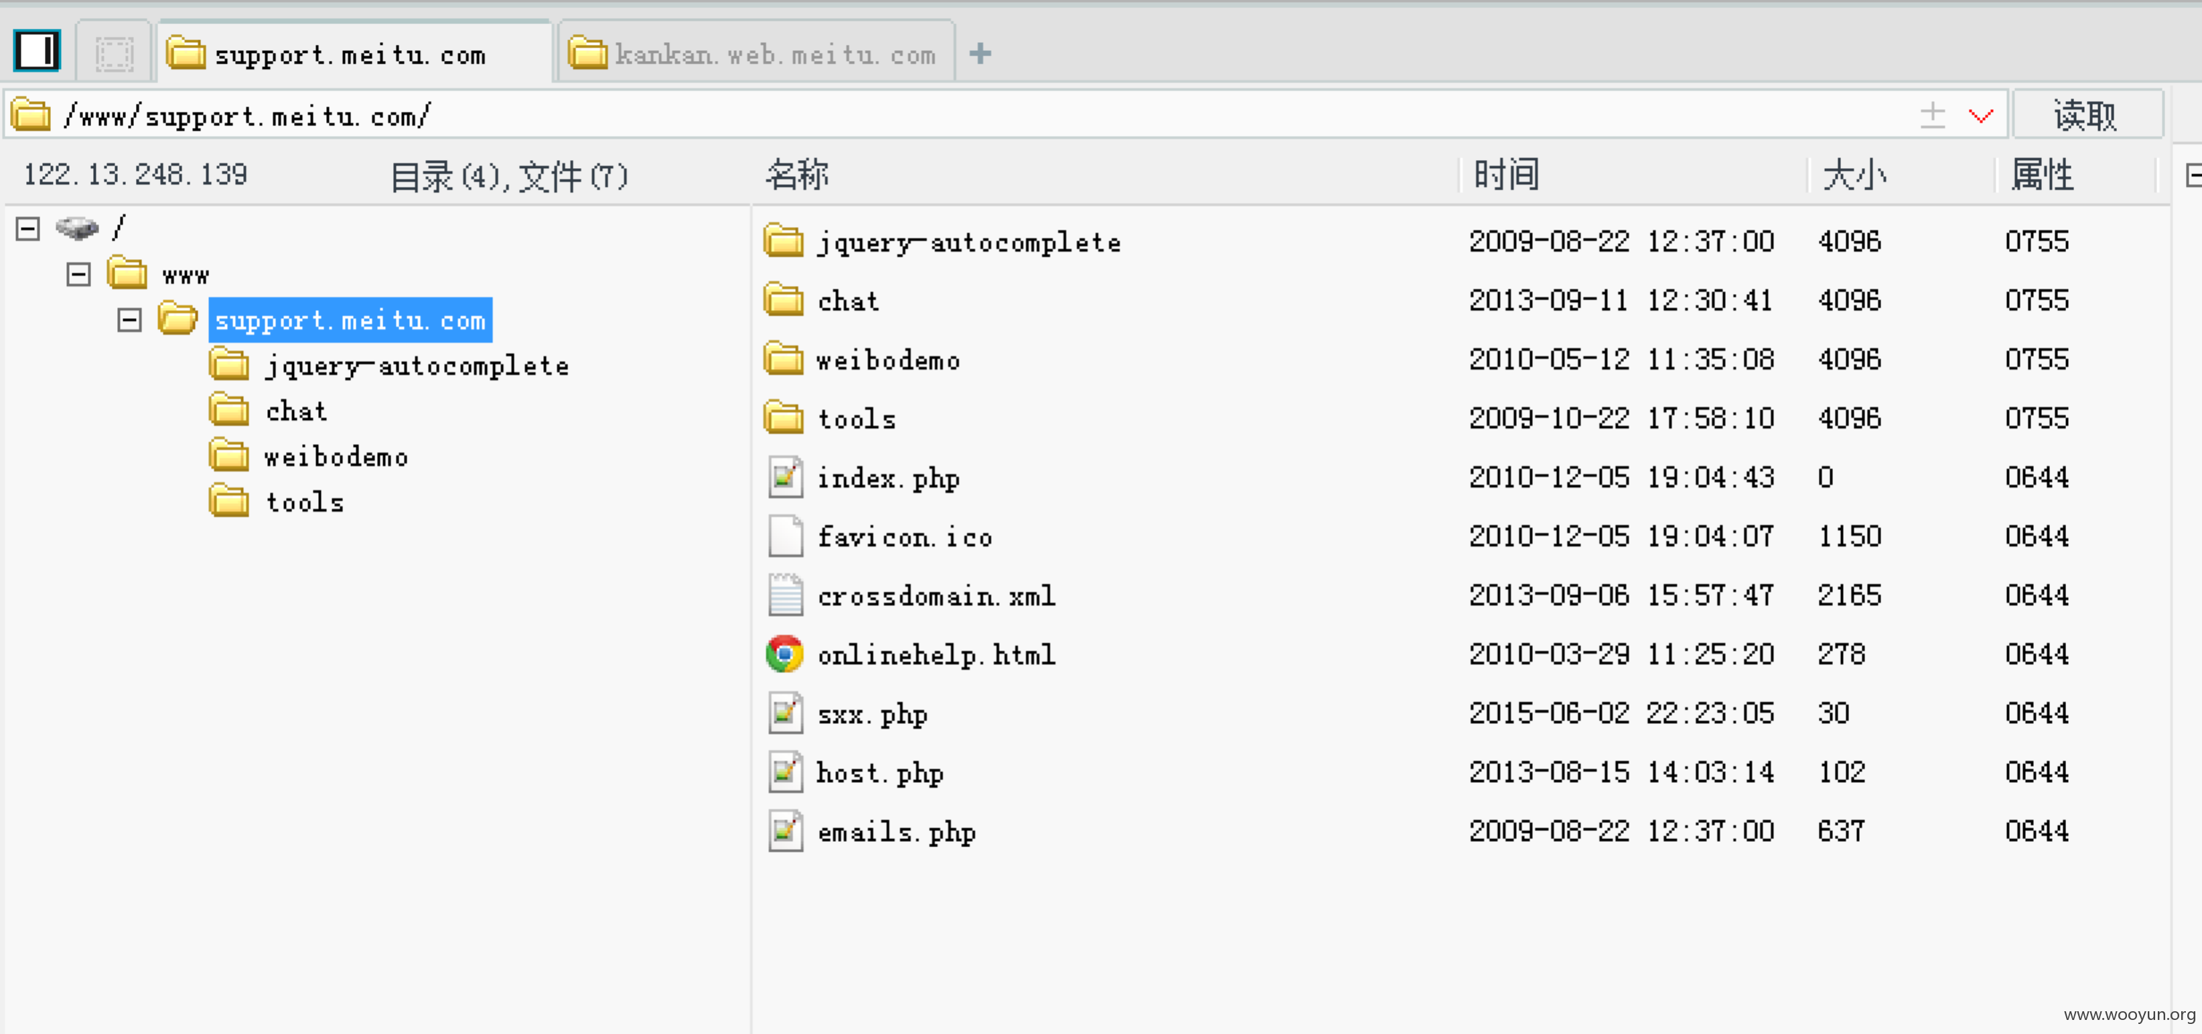The height and width of the screenshot is (1034, 2202).
Task: Click the upload arrow icon in path bar
Action: (x=1932, y=115)
